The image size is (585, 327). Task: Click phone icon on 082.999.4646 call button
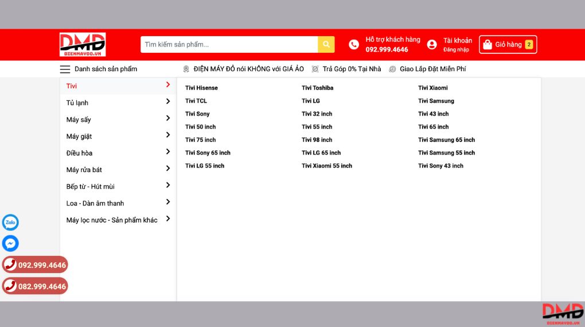tap(10, 286)
